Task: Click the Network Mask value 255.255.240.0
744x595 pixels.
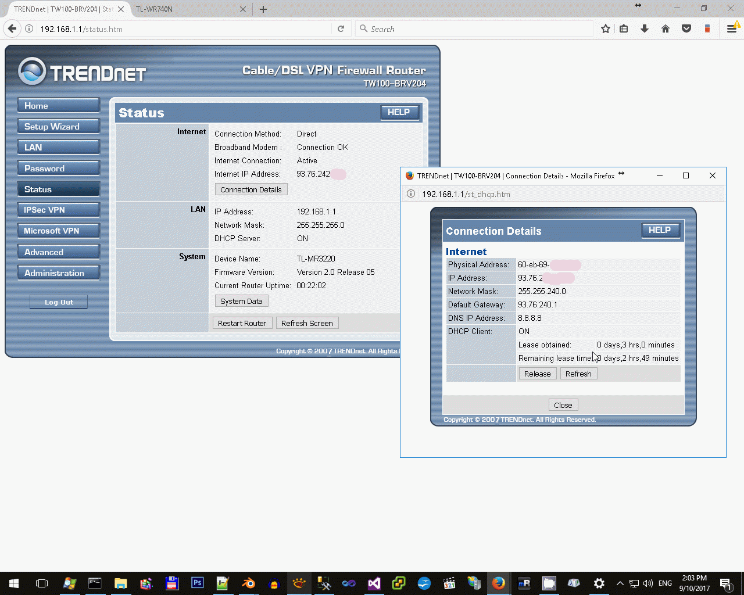Action: tap(542, 291)
